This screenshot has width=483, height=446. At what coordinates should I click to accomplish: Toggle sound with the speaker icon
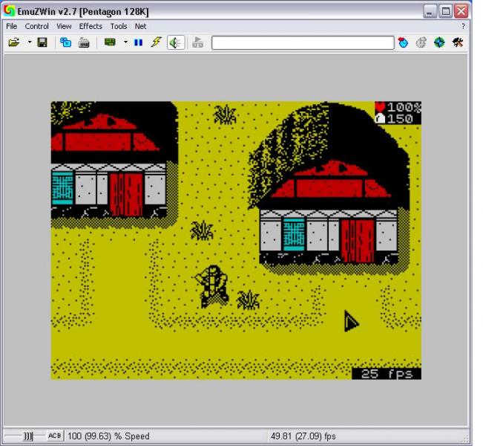174,43
